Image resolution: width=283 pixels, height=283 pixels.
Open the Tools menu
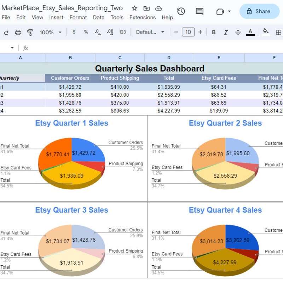(117, 17)
